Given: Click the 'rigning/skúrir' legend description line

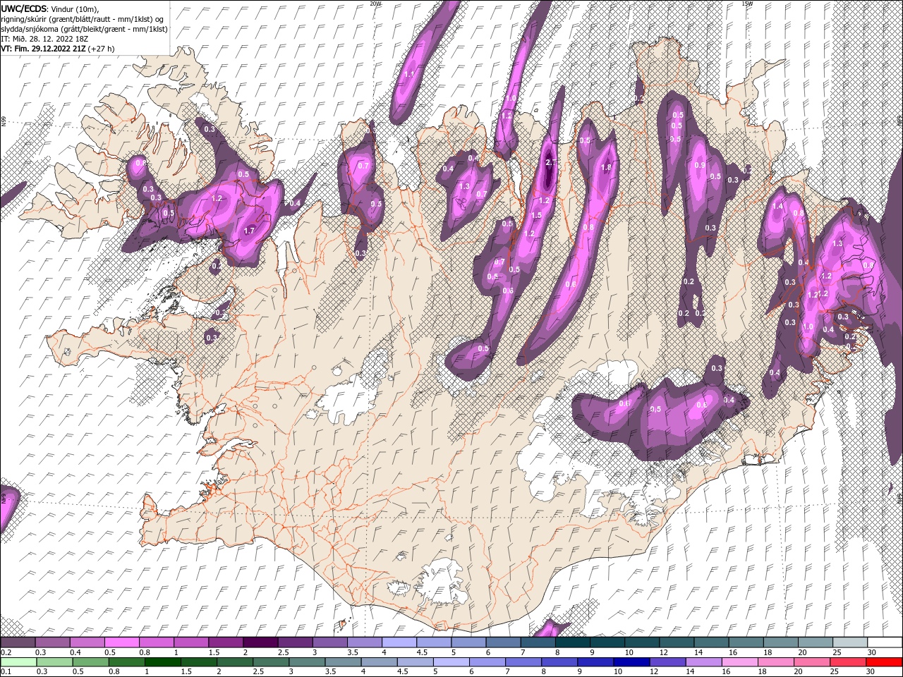Looking at the screenshot, I should tap(83, 19).
